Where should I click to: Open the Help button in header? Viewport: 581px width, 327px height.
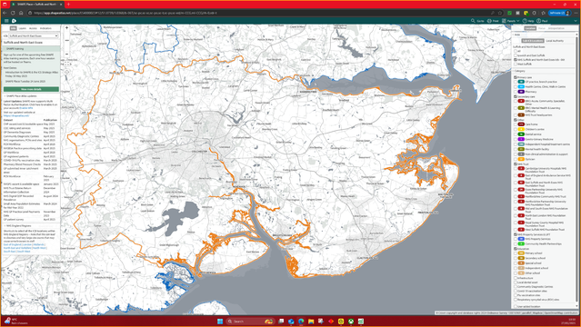[528, 21]
